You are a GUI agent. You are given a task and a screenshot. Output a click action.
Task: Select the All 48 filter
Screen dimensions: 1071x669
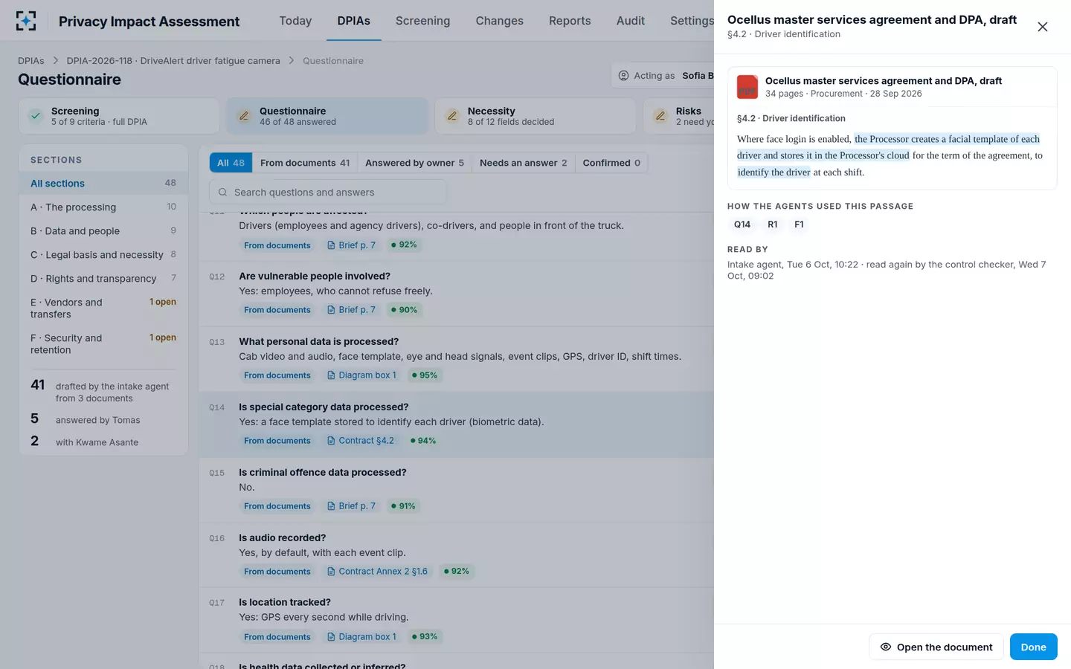tap(231, 163)
